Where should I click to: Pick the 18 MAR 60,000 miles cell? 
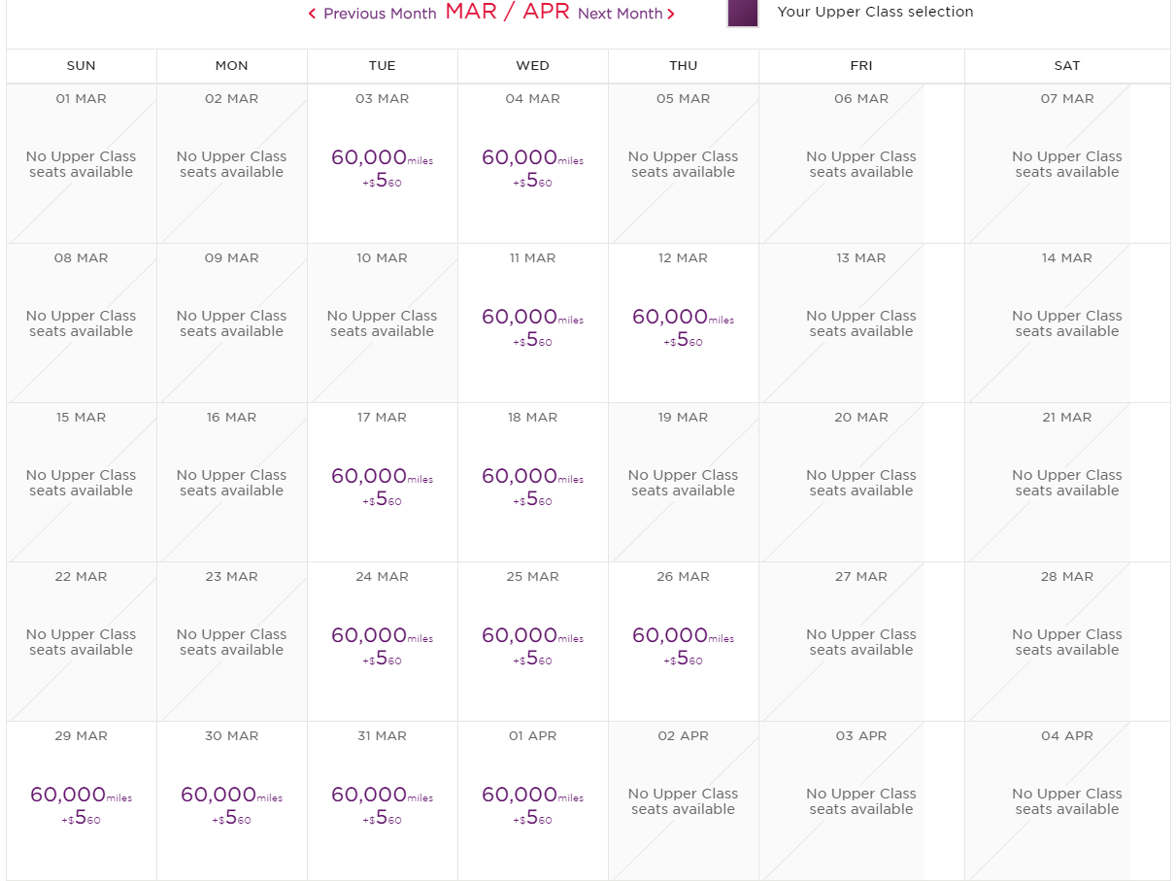(x=532, y=486)
